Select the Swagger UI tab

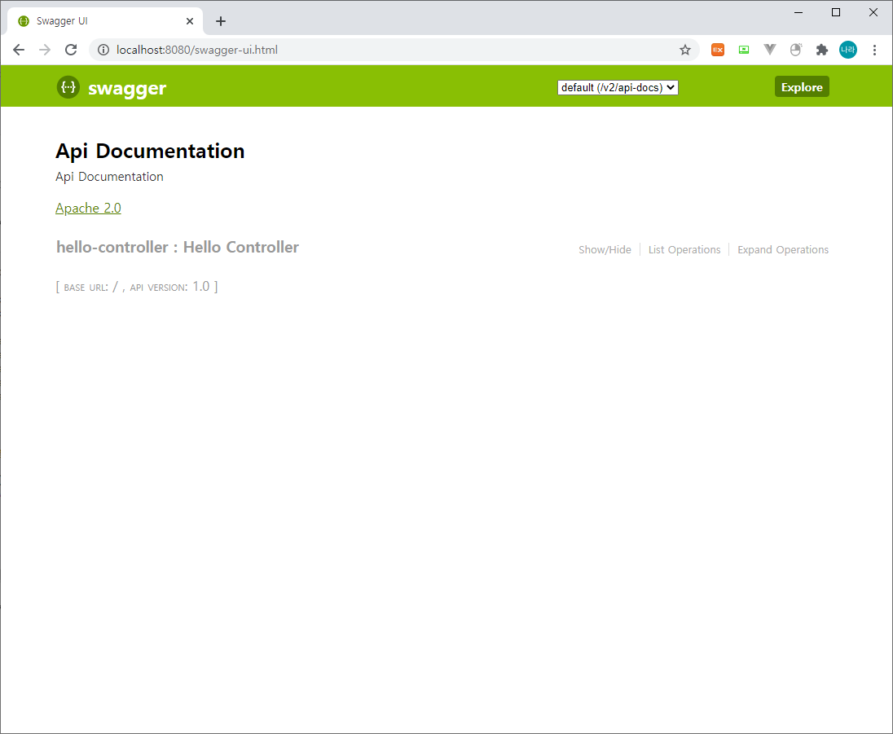click(105, 21)
